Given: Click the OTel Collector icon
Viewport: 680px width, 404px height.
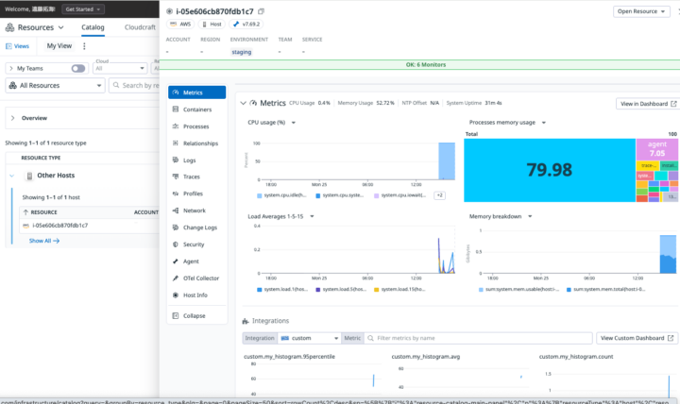Looking at the screenshot, I should pos(176,278).
